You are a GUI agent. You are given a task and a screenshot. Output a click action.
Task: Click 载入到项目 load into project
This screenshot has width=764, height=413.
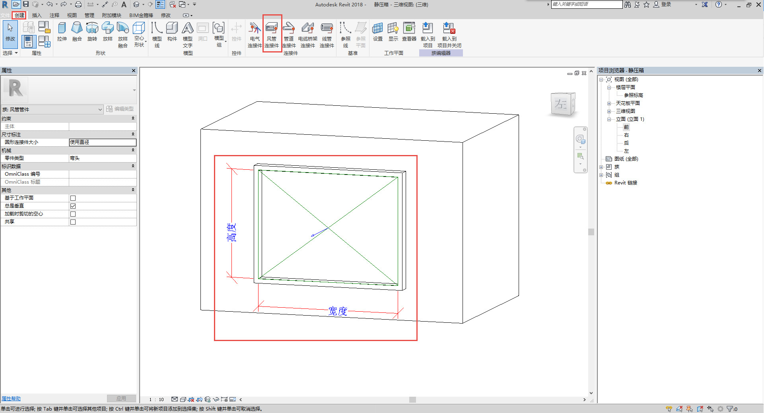click(x=428, y=35)
